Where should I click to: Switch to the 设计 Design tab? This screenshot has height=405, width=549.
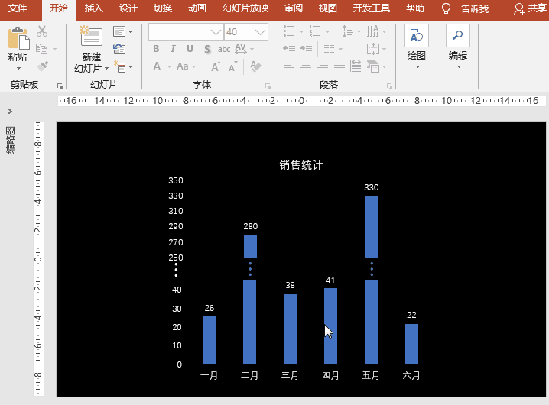[x=128, y=8]
